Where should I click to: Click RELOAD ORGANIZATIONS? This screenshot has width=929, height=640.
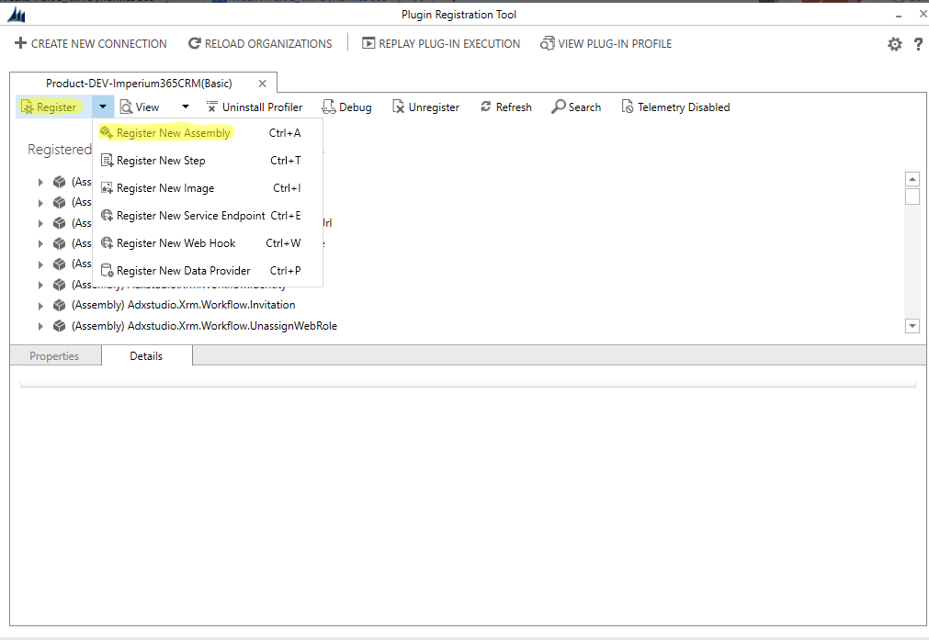262,43
